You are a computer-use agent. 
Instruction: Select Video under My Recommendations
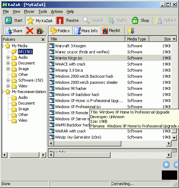click(23, 120)
